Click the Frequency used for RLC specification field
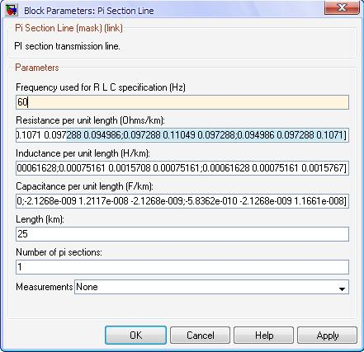This screenshot has width=364, height=352. [x=182, y=102]
